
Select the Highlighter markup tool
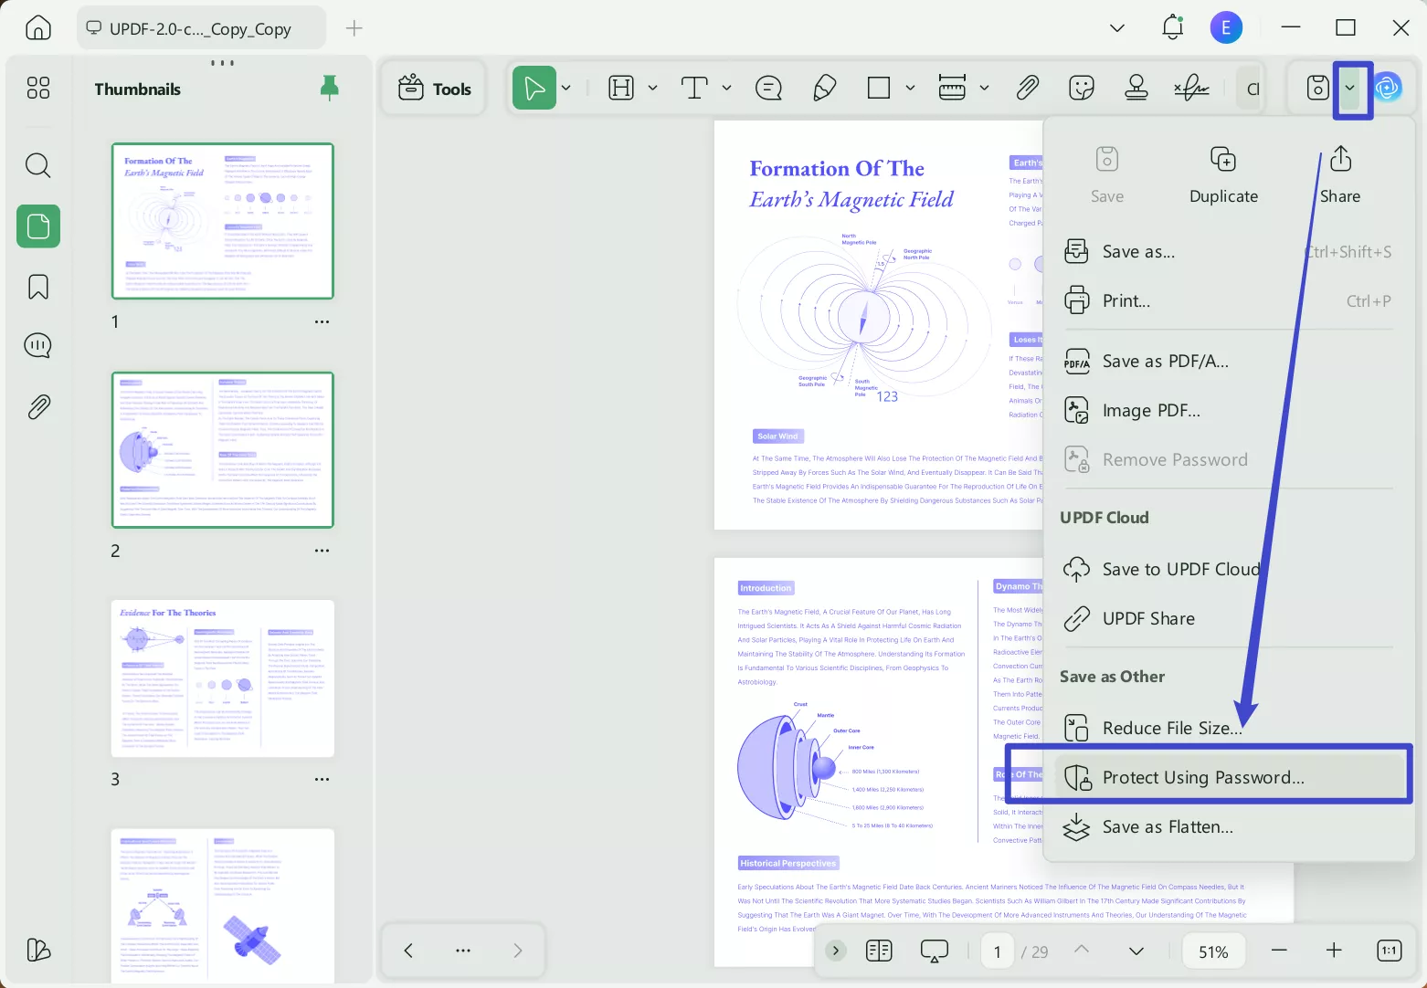point(824,88)
